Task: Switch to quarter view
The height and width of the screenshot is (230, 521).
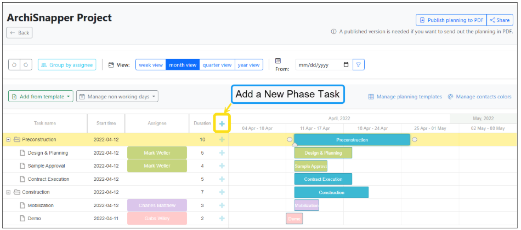Action: coord(217,65)
